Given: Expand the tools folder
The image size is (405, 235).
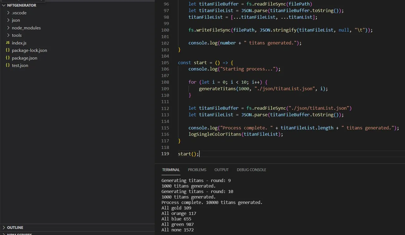Looking at the screenshot, I should [16, 35].
